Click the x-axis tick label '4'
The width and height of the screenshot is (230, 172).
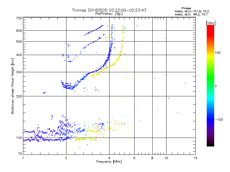pyautogui.click(x=109, y=158)
